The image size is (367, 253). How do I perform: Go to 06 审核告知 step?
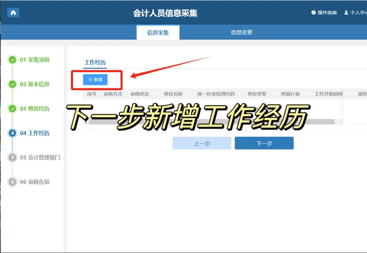34,182
